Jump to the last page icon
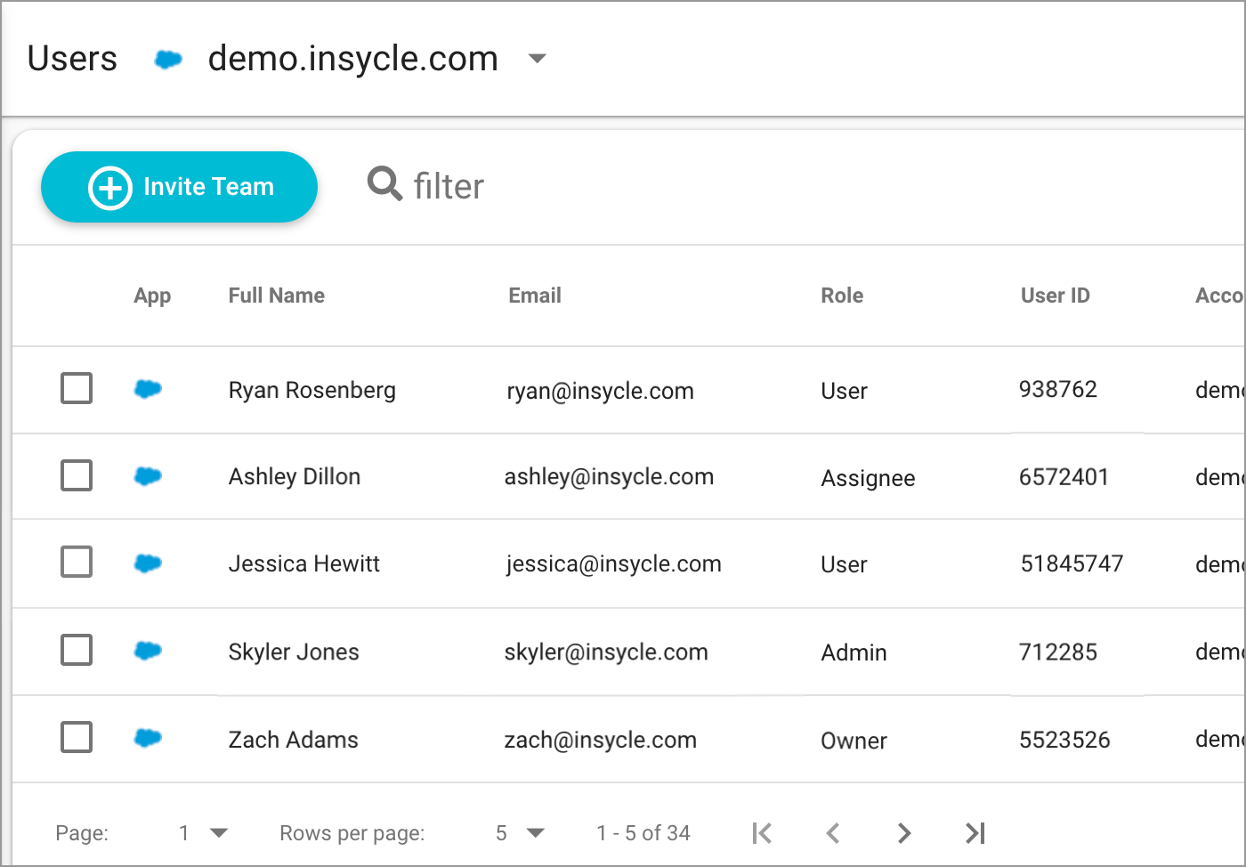 [x=975, y=833]
